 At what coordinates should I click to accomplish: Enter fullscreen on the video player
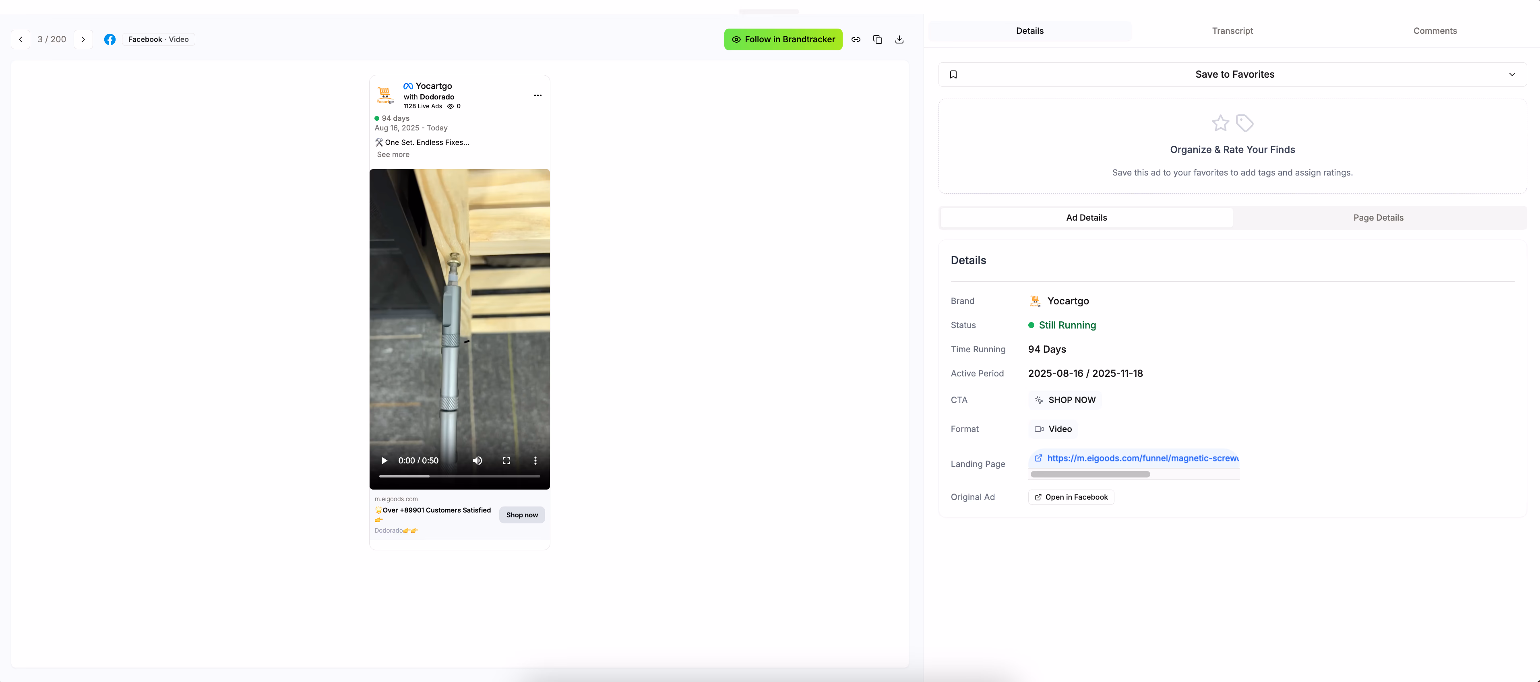point(506,461)
